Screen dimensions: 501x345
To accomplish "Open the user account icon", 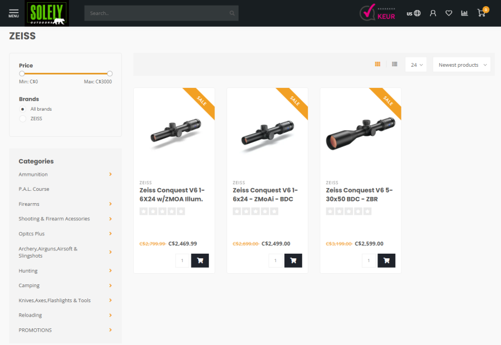I will [433, 13].
